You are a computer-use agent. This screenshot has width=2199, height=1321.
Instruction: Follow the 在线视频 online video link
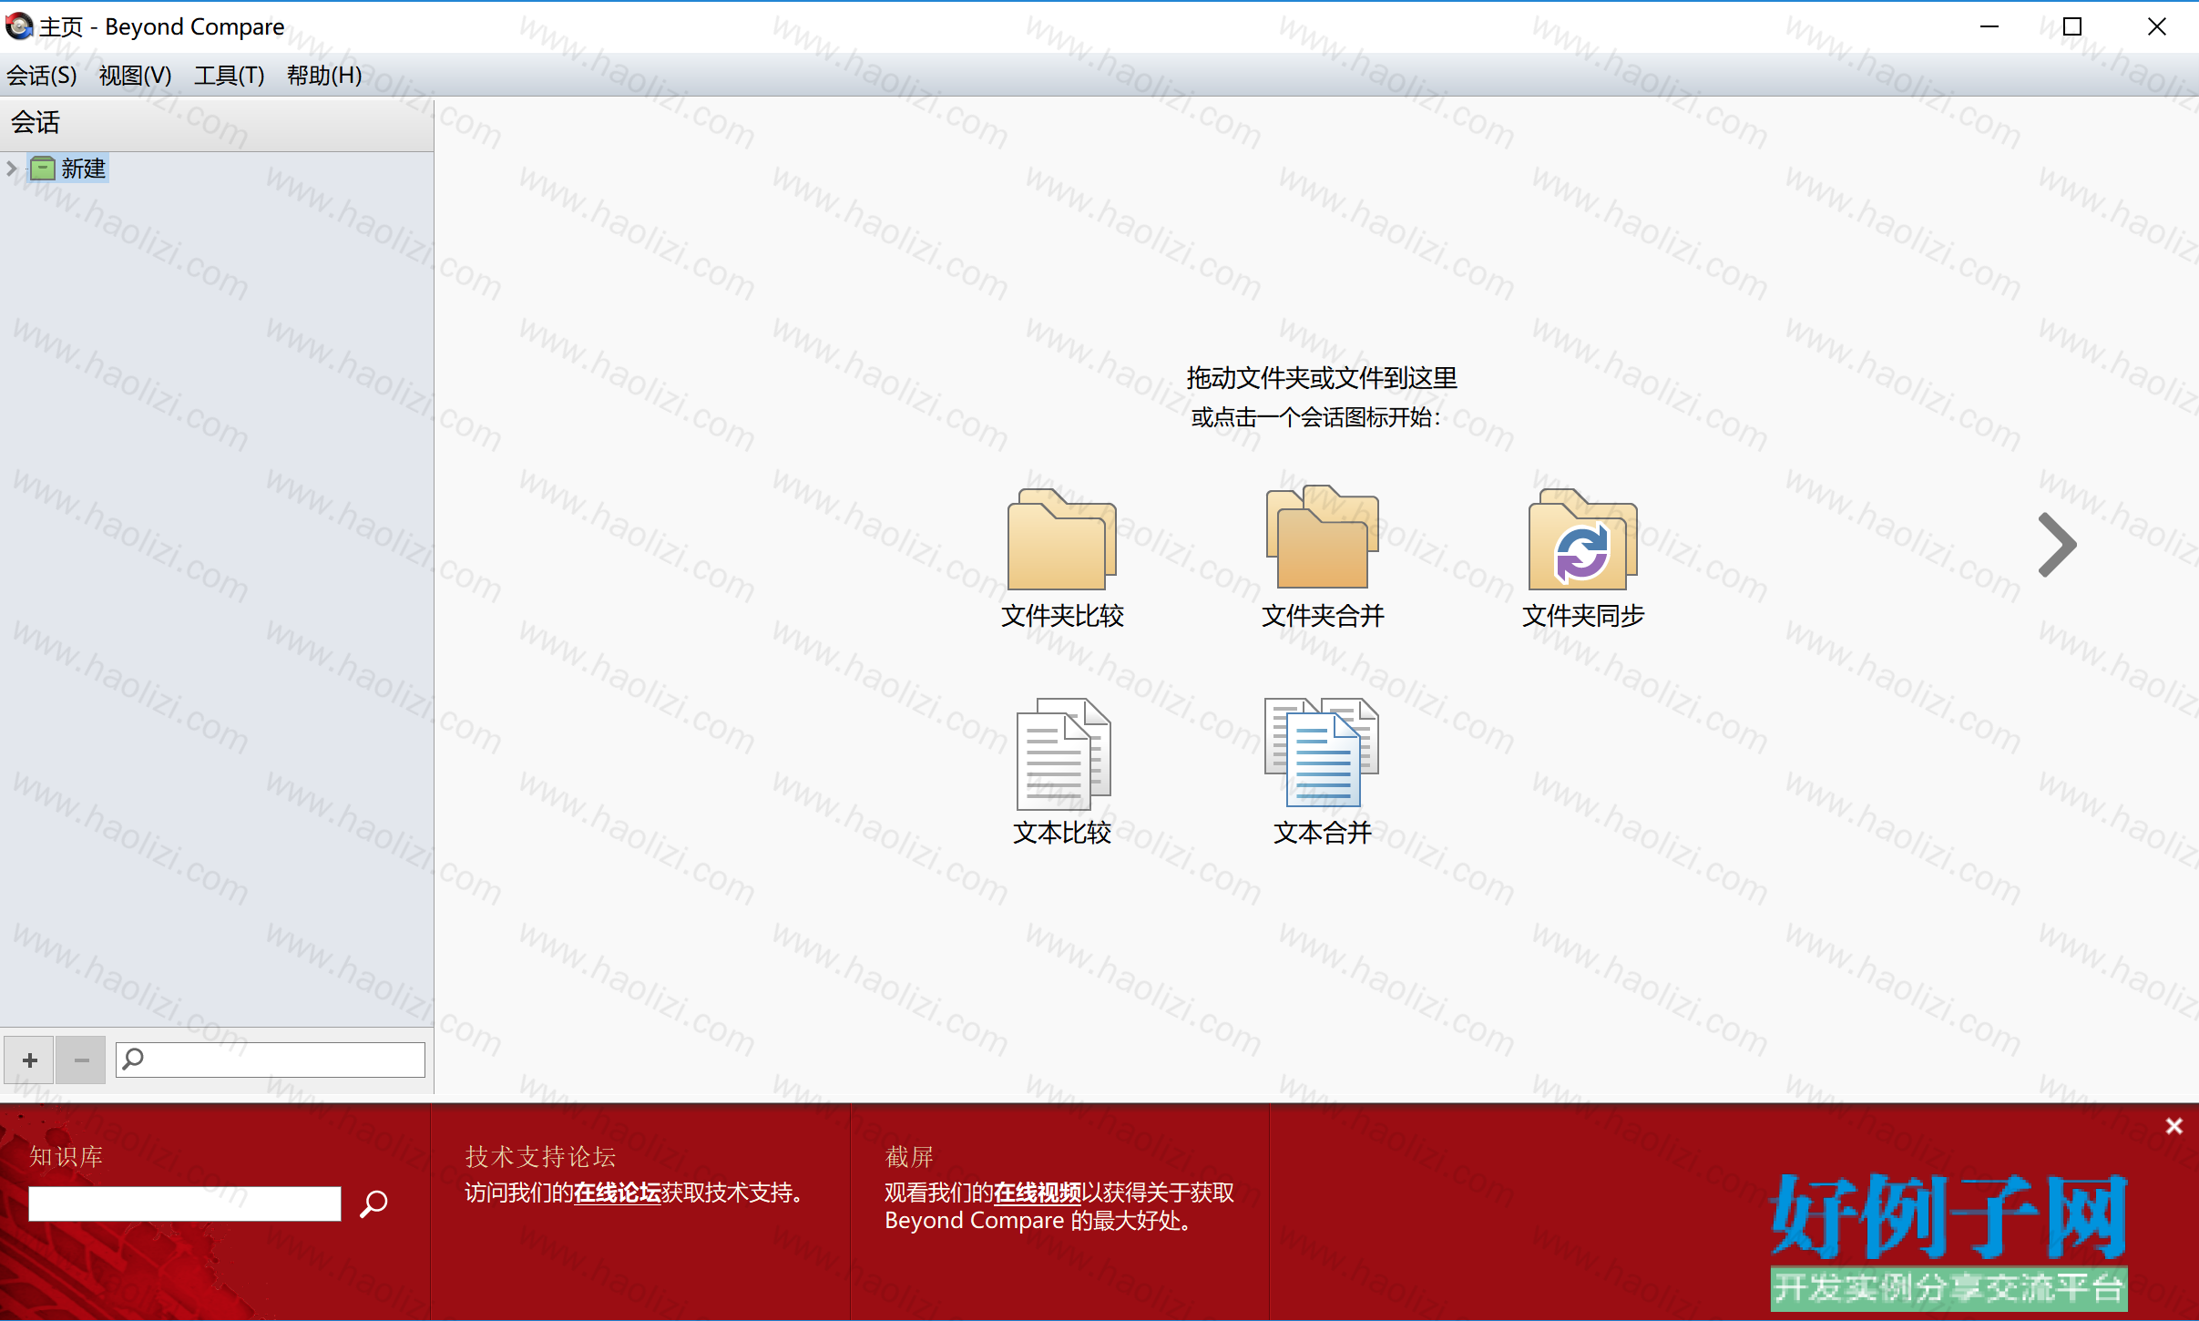pyautogui.click(x=1038, y=1193)
